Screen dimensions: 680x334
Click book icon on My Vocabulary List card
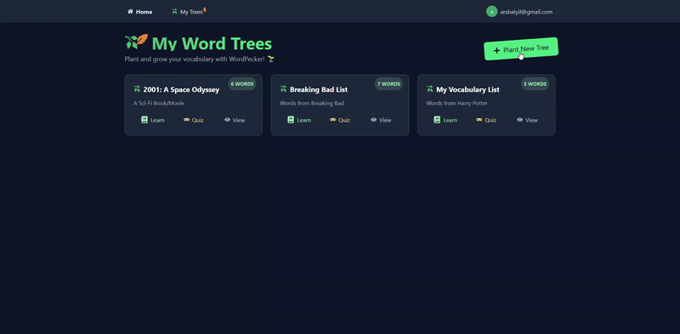pyautogui.click(x=437, y=120)
